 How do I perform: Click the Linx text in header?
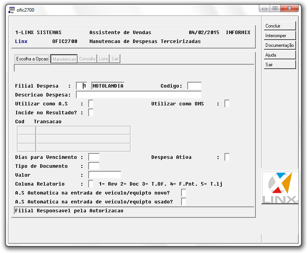[x=21, y=41]
